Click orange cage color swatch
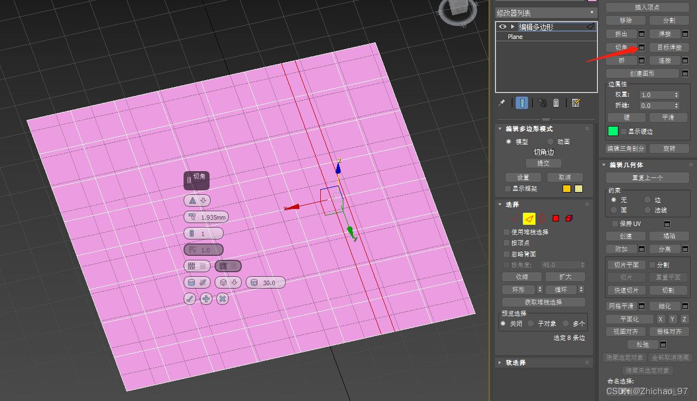 pos(567,189)
